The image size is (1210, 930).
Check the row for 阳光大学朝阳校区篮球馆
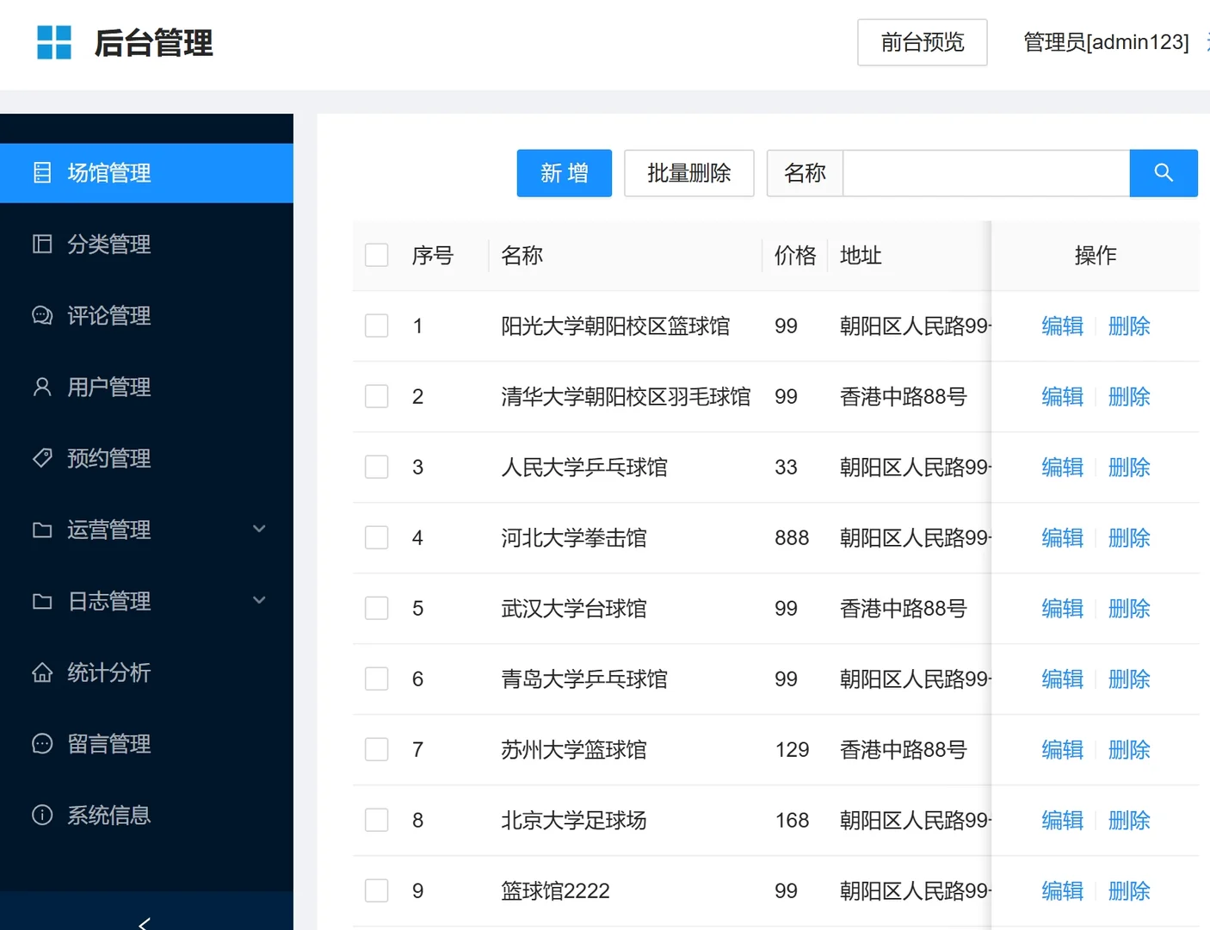click(x=376, y=325)
